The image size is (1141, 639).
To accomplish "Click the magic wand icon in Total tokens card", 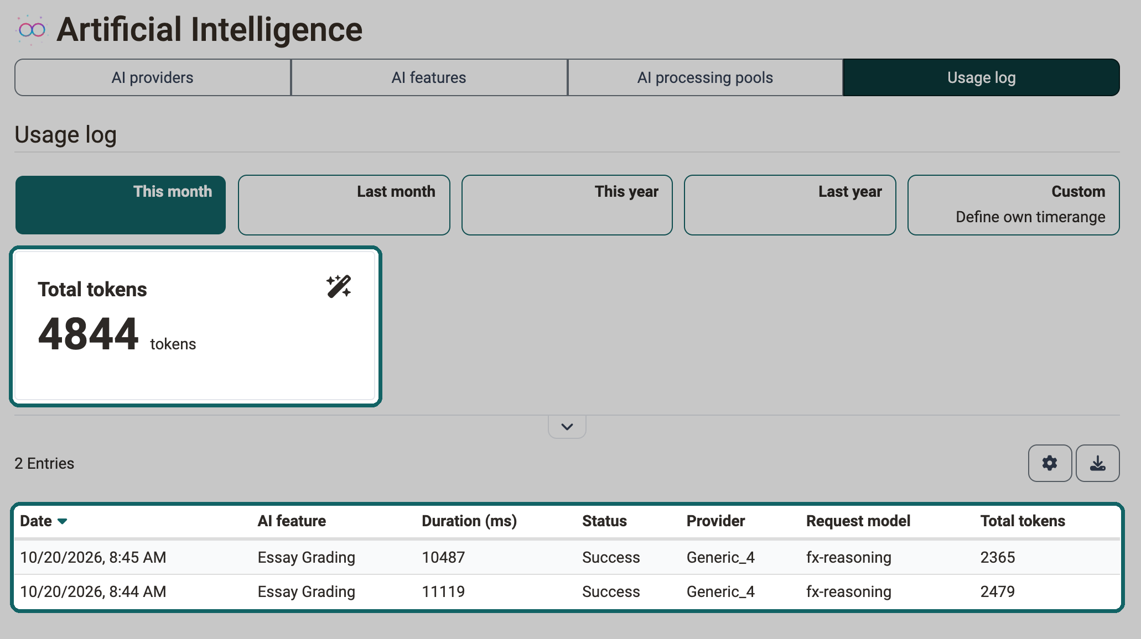I will point(339,286).
